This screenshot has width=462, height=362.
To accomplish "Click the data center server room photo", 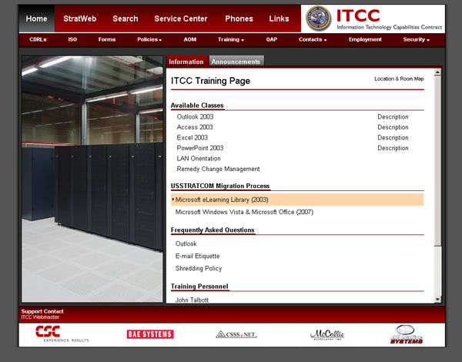I will pos(92,179).
